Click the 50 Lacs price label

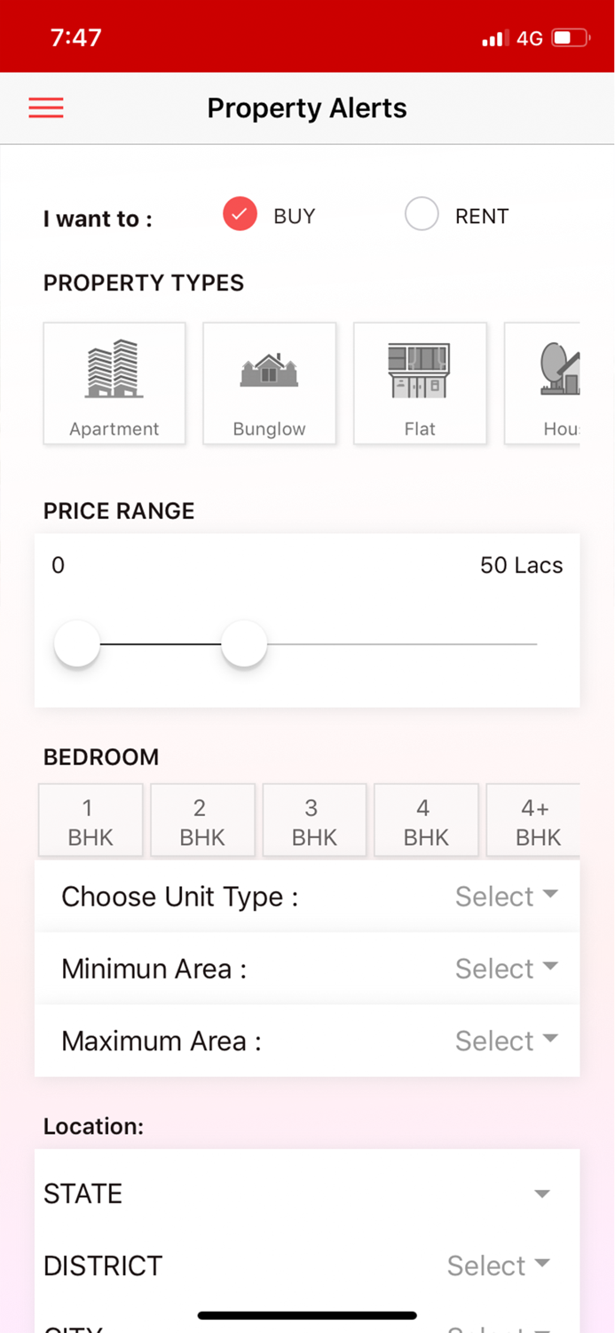pos(521,565)
